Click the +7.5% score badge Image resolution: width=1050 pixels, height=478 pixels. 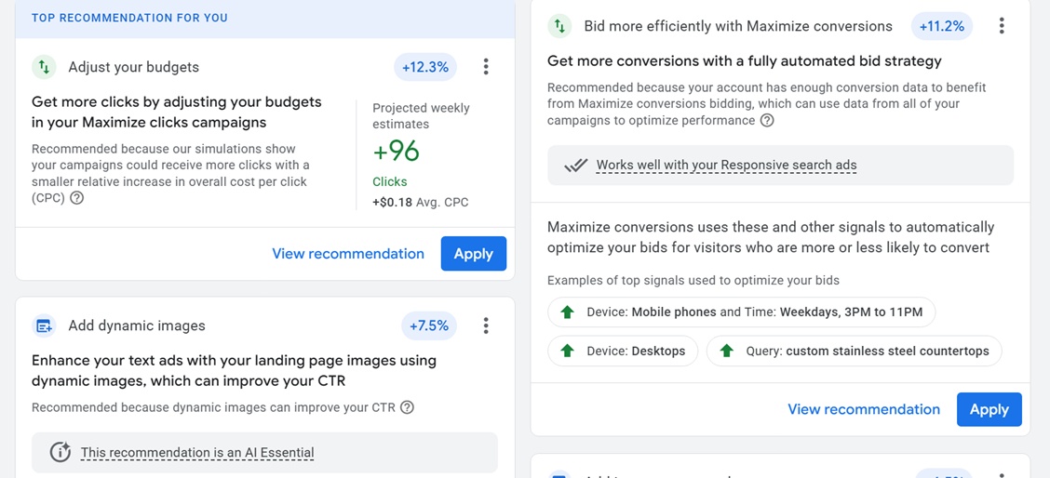point(429,325)
